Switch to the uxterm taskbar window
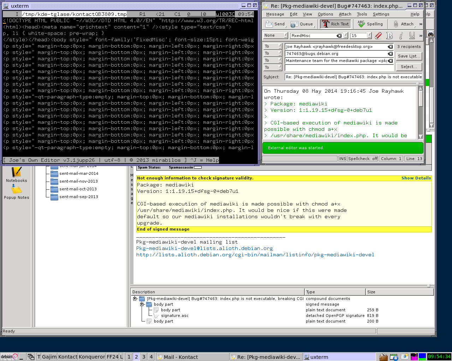This screenshot has height=361, width=452. point(339,357)
